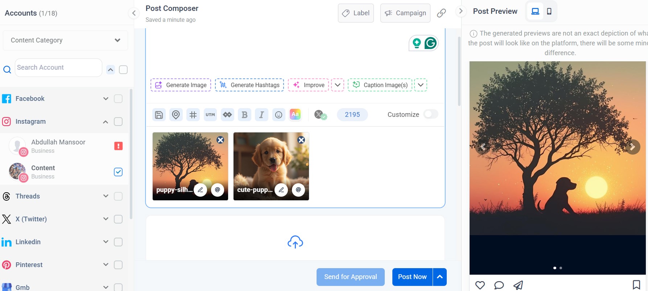Collapse the Accounts sidebar with left arrow
This screenshot has height=291, width=648.
click(134, 13)
